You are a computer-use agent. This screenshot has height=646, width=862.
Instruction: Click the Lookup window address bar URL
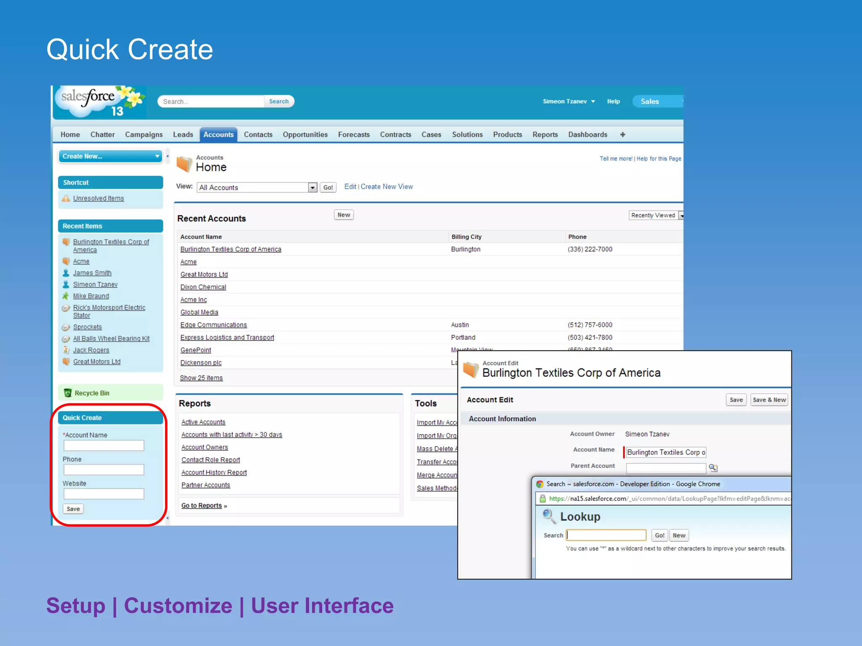point(670,499)
